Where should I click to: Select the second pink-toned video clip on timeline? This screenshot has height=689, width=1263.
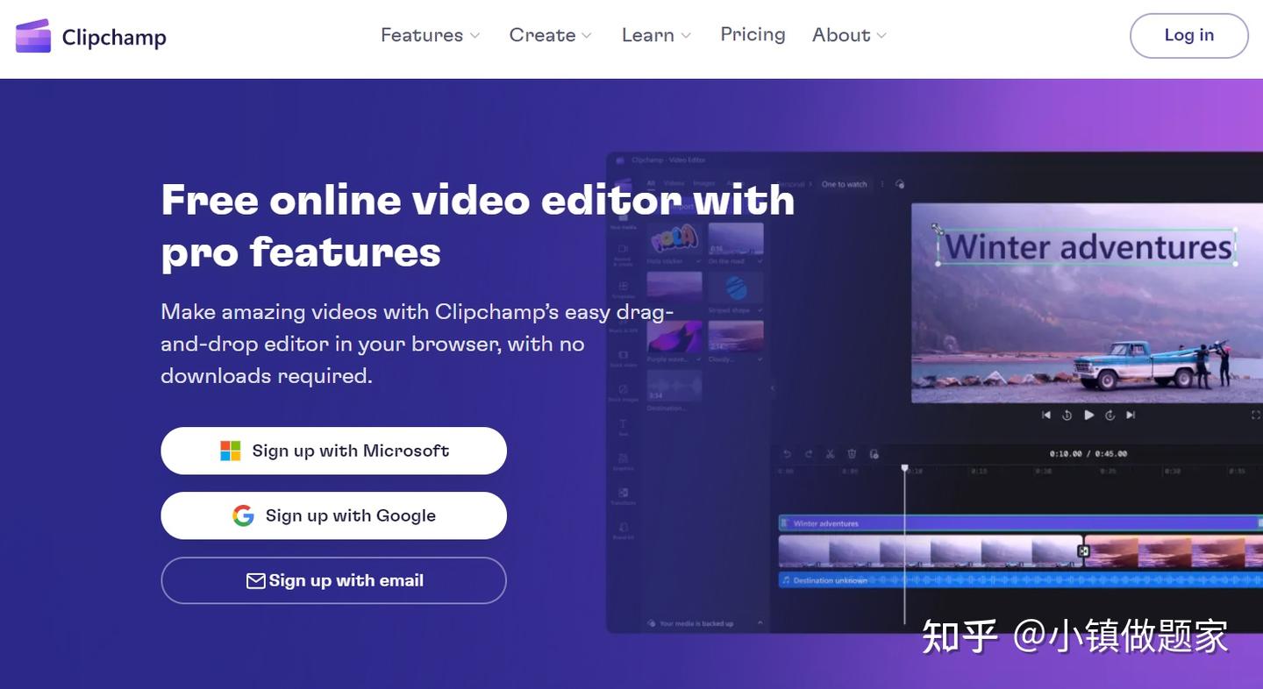(x=1174, y=551)
